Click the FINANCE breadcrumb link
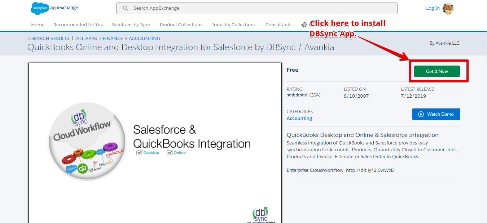The image size is (487, 223). (113, 38)
